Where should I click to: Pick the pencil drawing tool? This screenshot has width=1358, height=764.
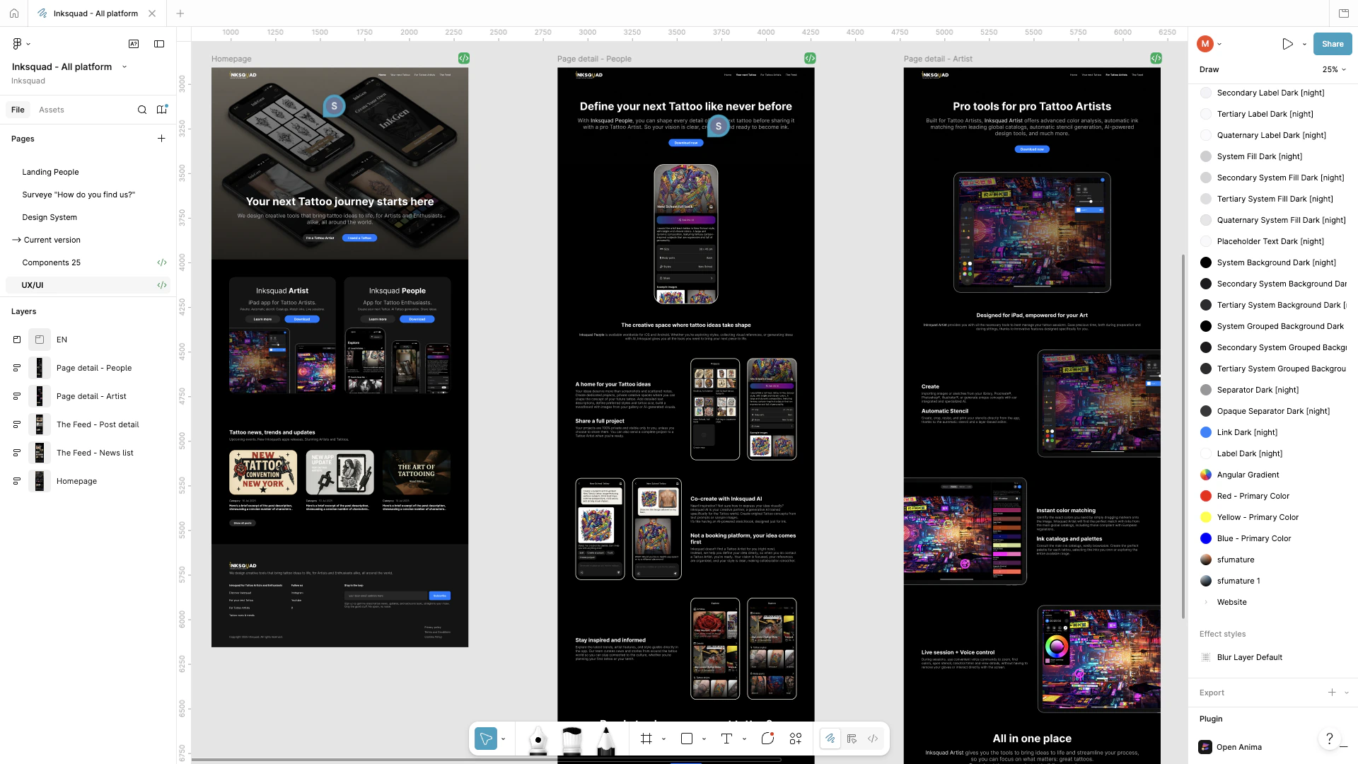pyautogui.click(x=605, y=740)
